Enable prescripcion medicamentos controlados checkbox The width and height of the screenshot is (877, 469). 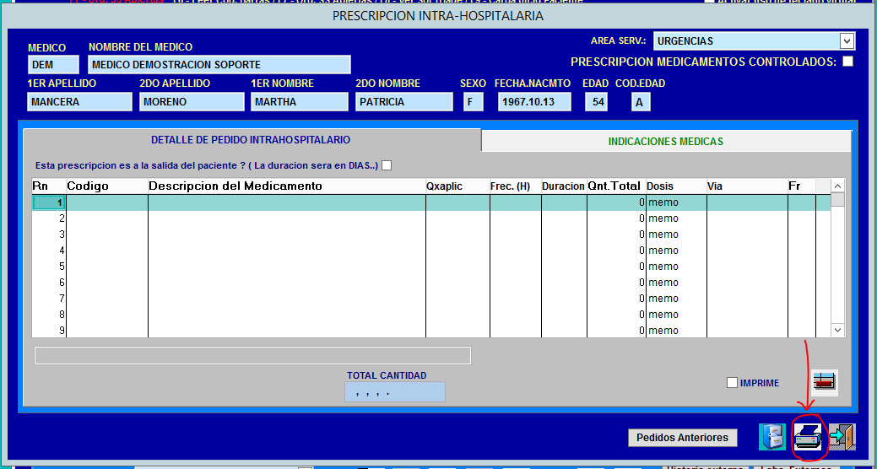tap(848, 62)
